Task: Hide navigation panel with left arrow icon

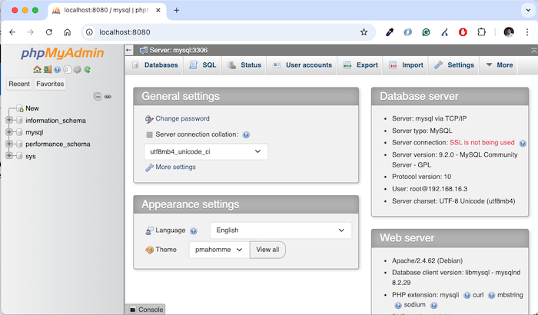Action: tap(129, 50)
